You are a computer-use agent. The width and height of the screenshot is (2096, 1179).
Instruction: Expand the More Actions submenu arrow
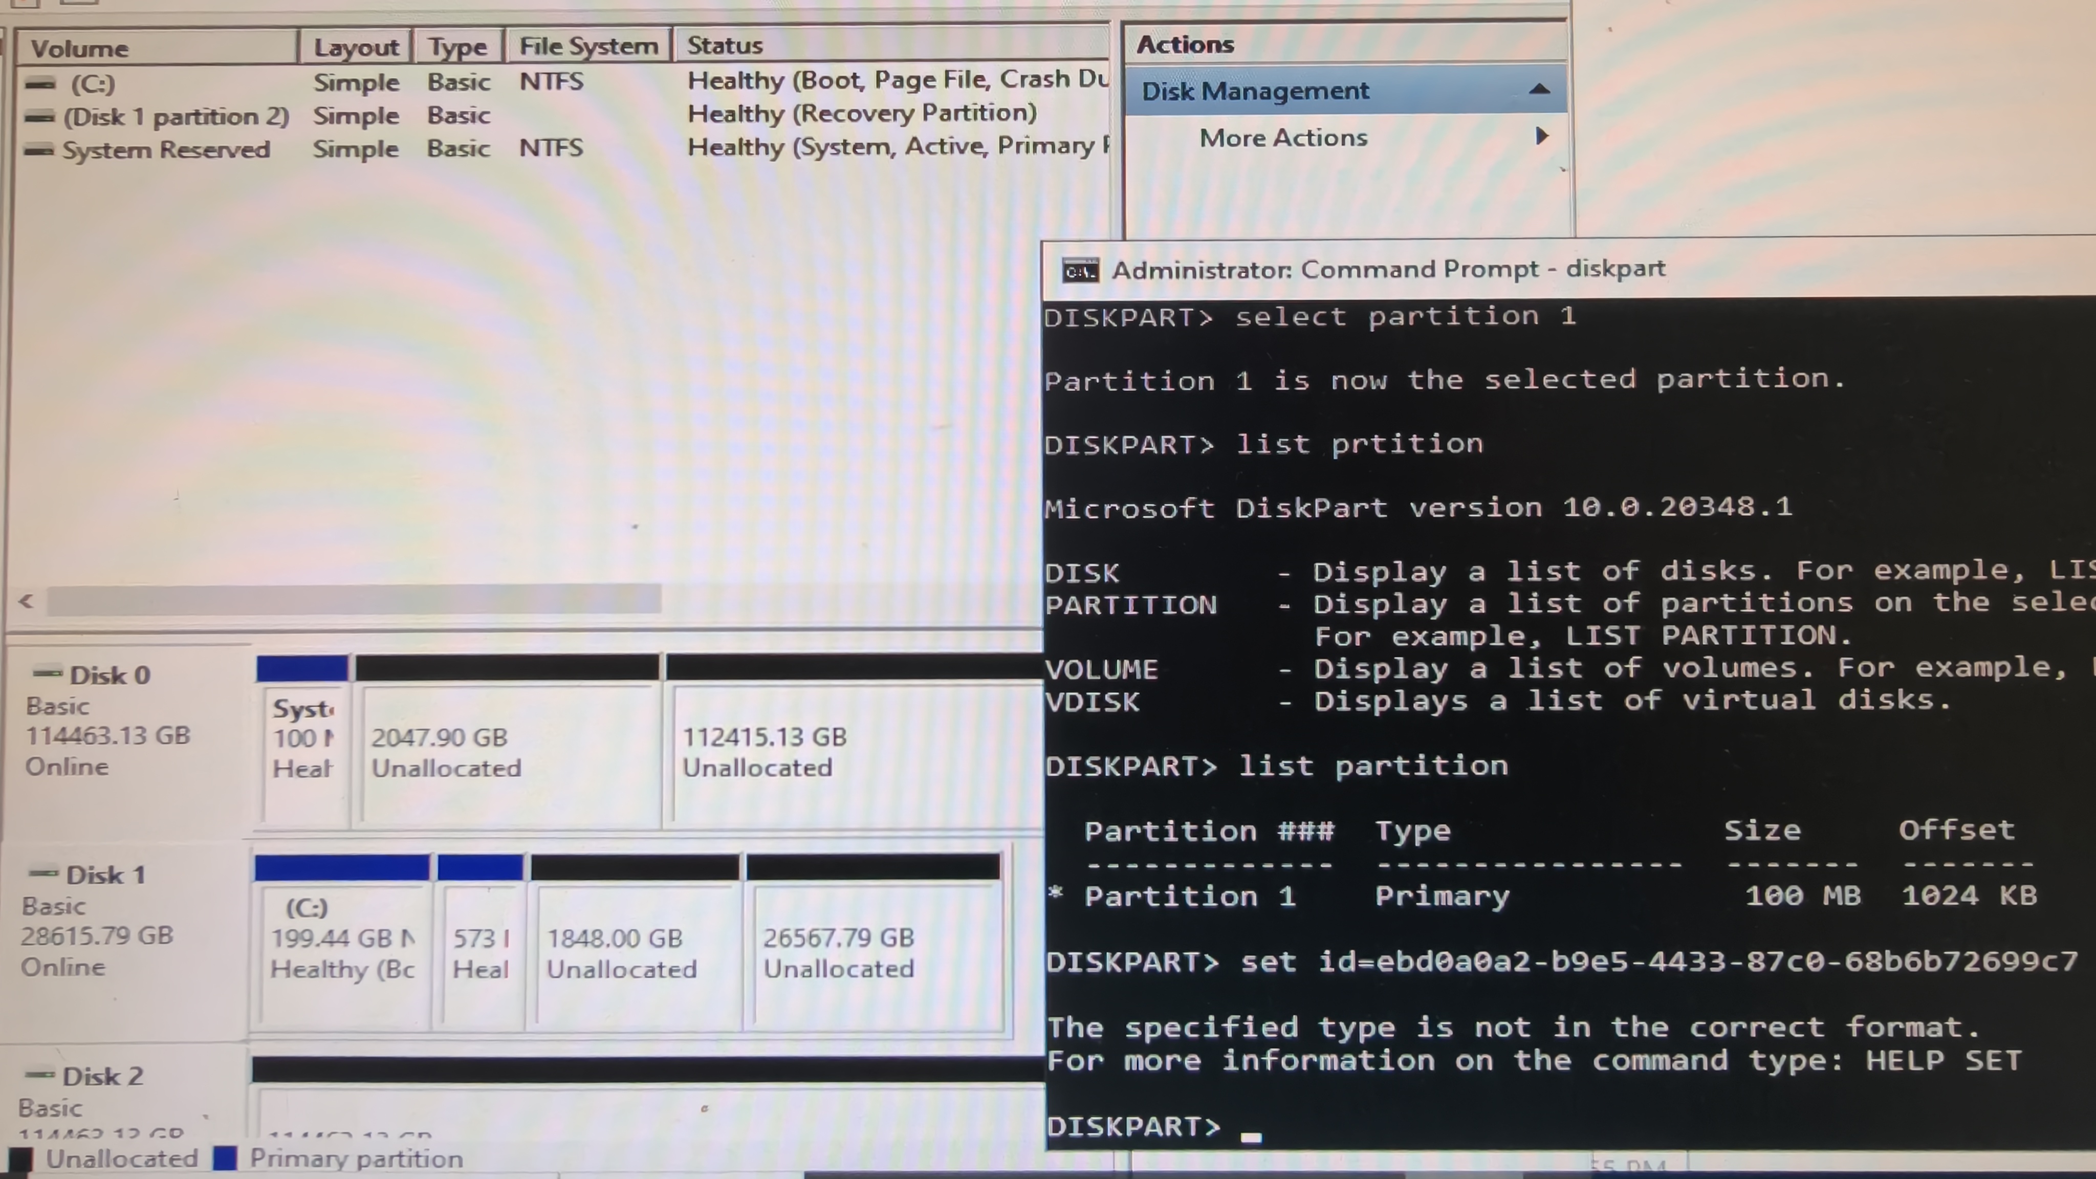[1541, 136]
